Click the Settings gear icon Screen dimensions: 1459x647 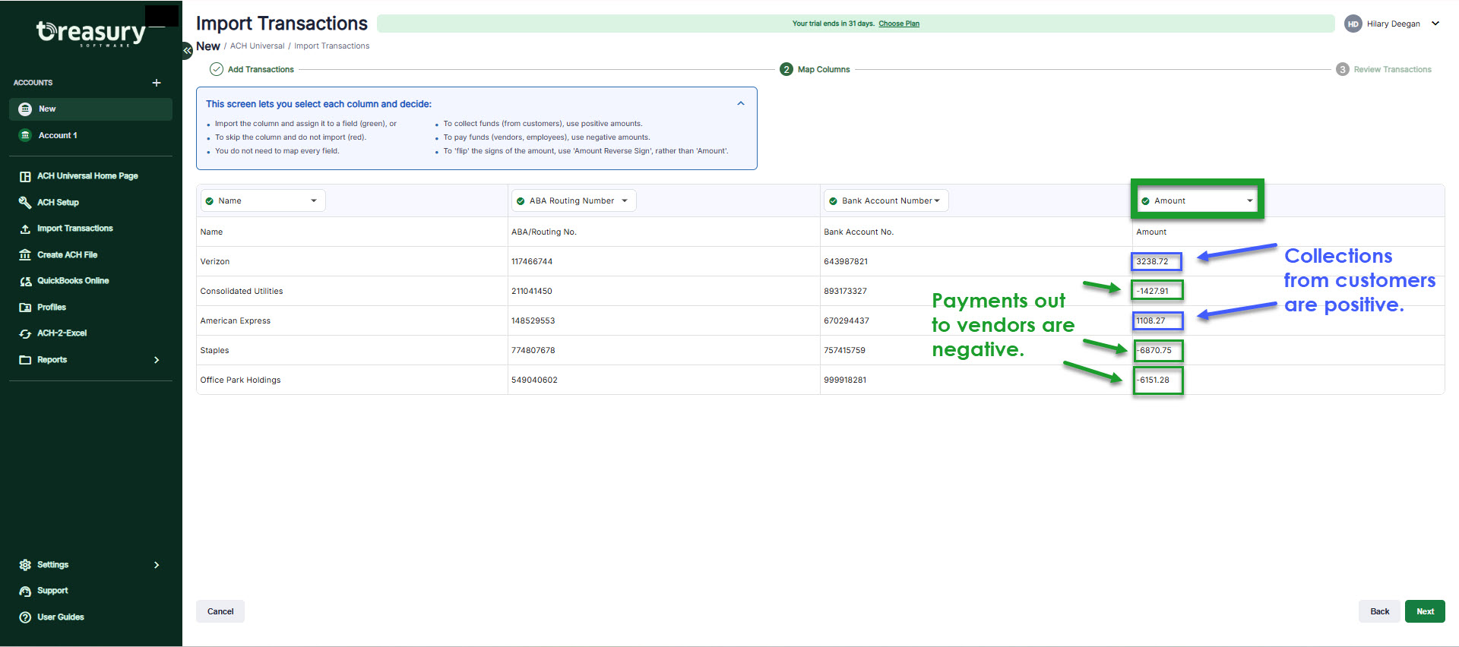coord(25,565)
